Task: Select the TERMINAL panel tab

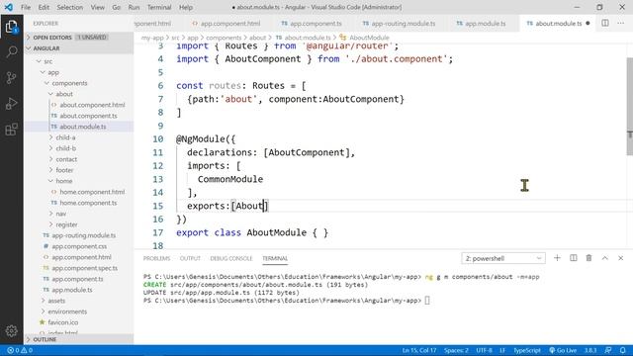Action: pos(275,258)
